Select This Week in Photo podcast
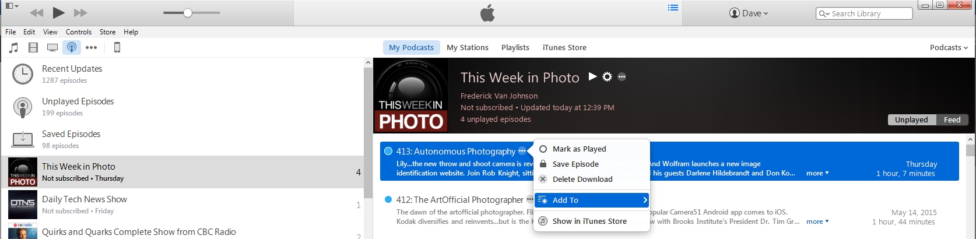The image size is (976, 239). click(182, 172)
